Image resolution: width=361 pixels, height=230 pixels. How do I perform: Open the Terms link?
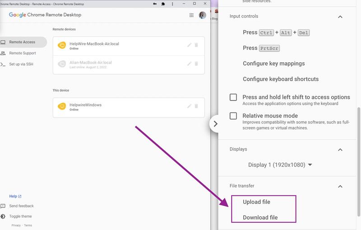coord(28,225)
